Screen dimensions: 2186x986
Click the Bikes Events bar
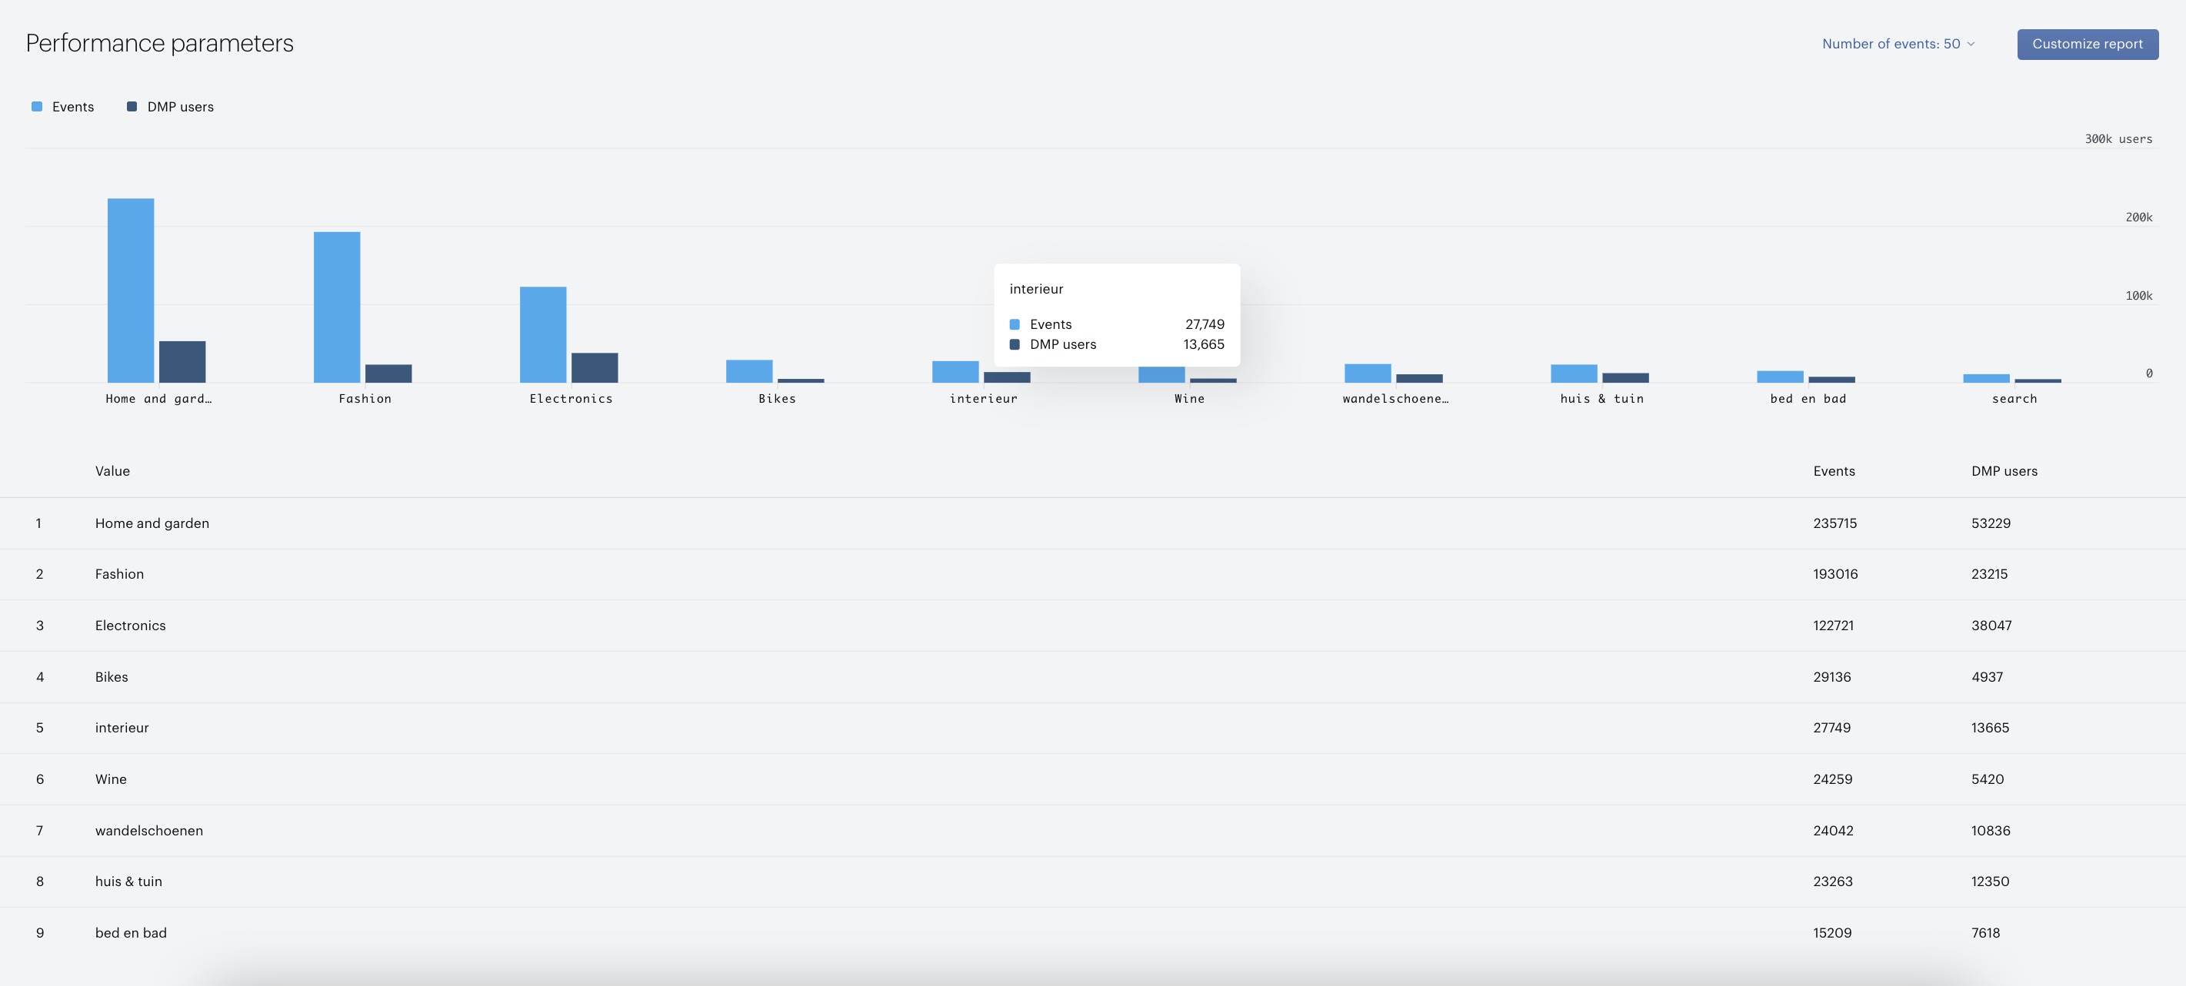pyautogui.click(x=749, y=371)
